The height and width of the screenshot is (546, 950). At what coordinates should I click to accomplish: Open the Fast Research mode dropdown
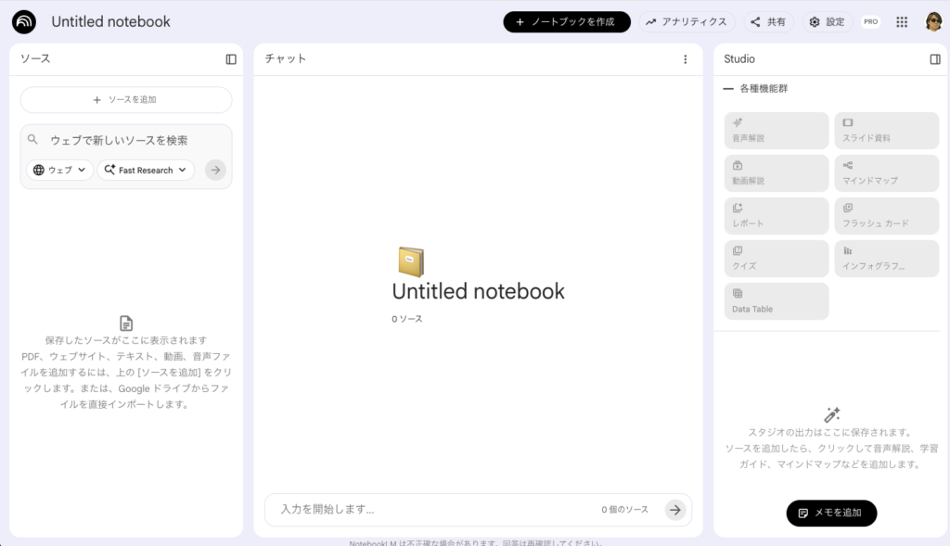point(146,170)
